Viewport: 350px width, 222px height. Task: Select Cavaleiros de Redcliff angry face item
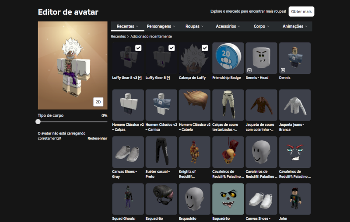pos(294,152)
